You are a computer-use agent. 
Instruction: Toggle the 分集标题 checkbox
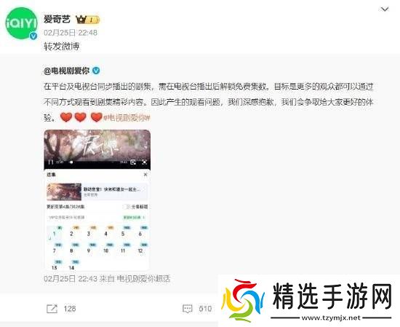pyautogui.click(x=126, y=207)
